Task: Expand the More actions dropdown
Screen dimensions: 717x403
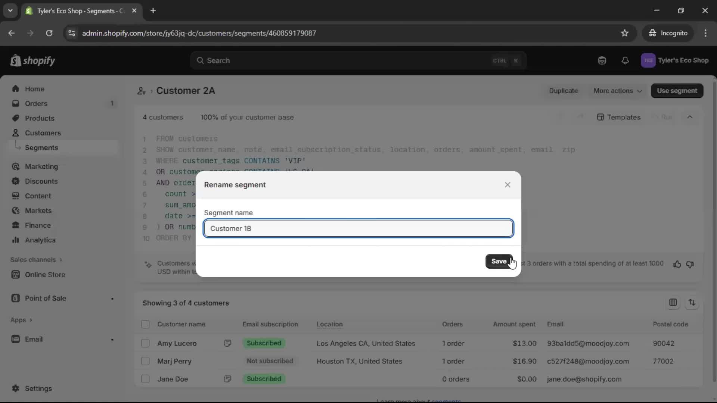Action: pyautogui.click(x=618, y=91)
